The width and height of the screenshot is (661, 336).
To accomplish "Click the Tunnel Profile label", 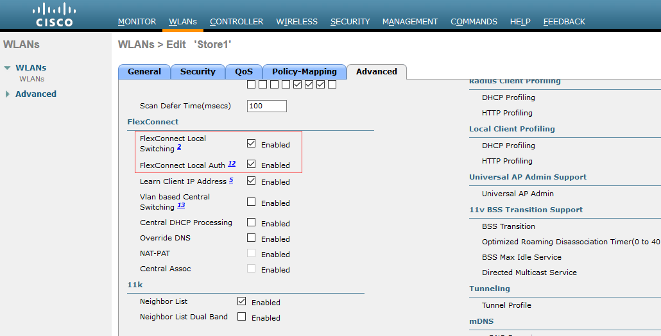I will click(506, 305).
